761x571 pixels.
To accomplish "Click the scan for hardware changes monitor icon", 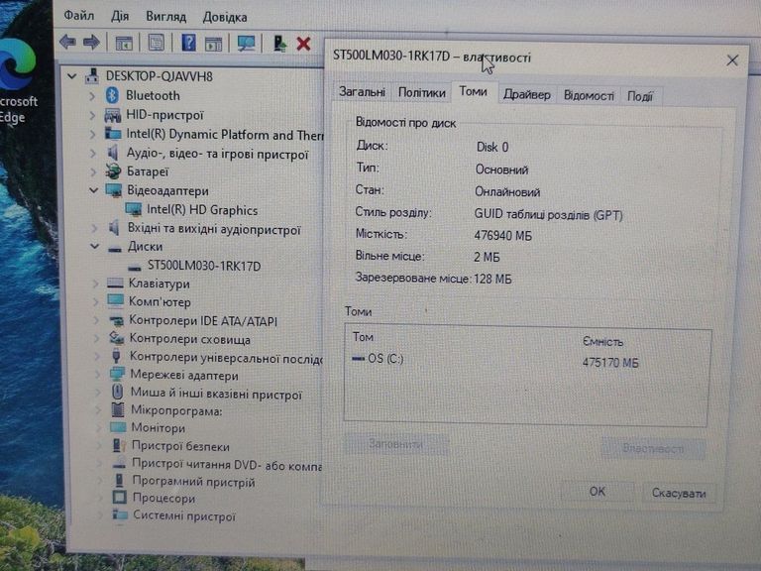I will tap(246, 44).
